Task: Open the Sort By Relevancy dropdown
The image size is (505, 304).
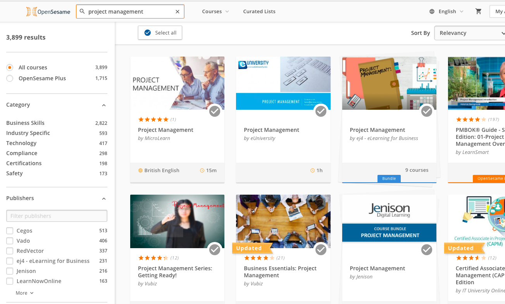Action: [x=469, y=33]
